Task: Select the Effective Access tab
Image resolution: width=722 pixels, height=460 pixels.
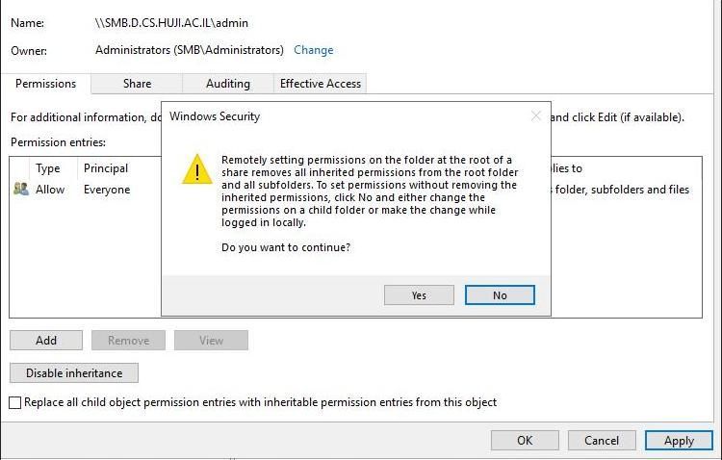Action: tap(320, 84)
